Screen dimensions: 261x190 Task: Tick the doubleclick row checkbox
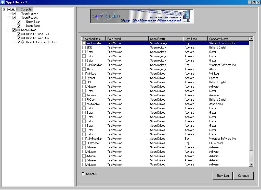84,104
